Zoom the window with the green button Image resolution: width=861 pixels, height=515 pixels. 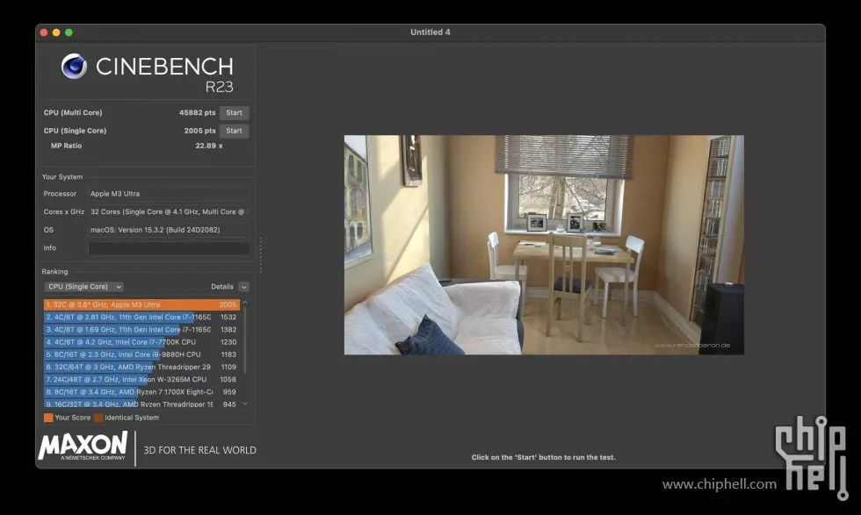(69, 33)
